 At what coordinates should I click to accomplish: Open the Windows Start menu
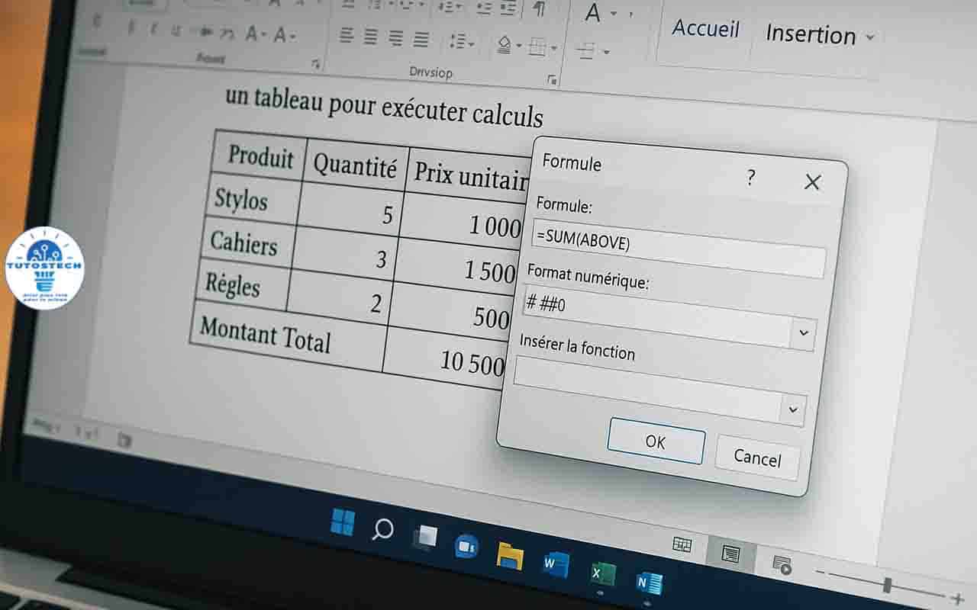(x=343, y=522)
